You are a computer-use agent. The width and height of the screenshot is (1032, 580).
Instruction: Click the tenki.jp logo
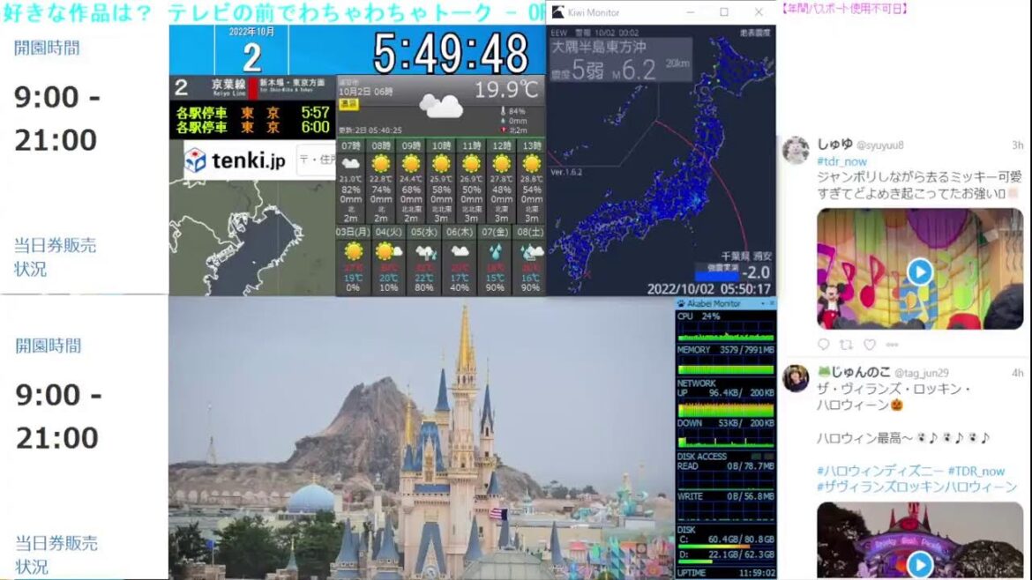(x=235, y=160)
